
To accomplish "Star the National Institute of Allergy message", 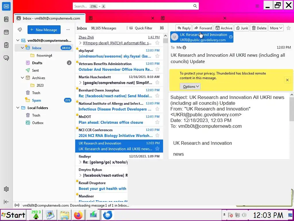I will [157, 109].
